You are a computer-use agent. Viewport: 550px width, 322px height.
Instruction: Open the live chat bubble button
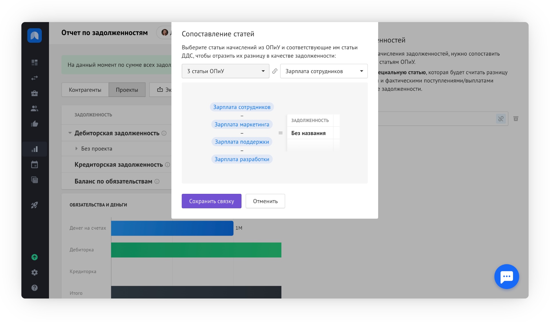tap(506, 276)
